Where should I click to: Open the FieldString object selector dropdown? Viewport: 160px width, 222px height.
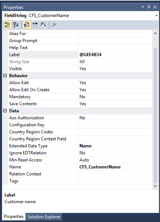(156, 16)
